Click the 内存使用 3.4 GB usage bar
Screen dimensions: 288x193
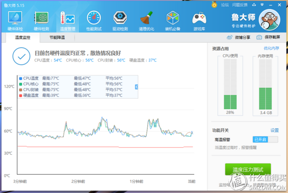tap(265, 85)
